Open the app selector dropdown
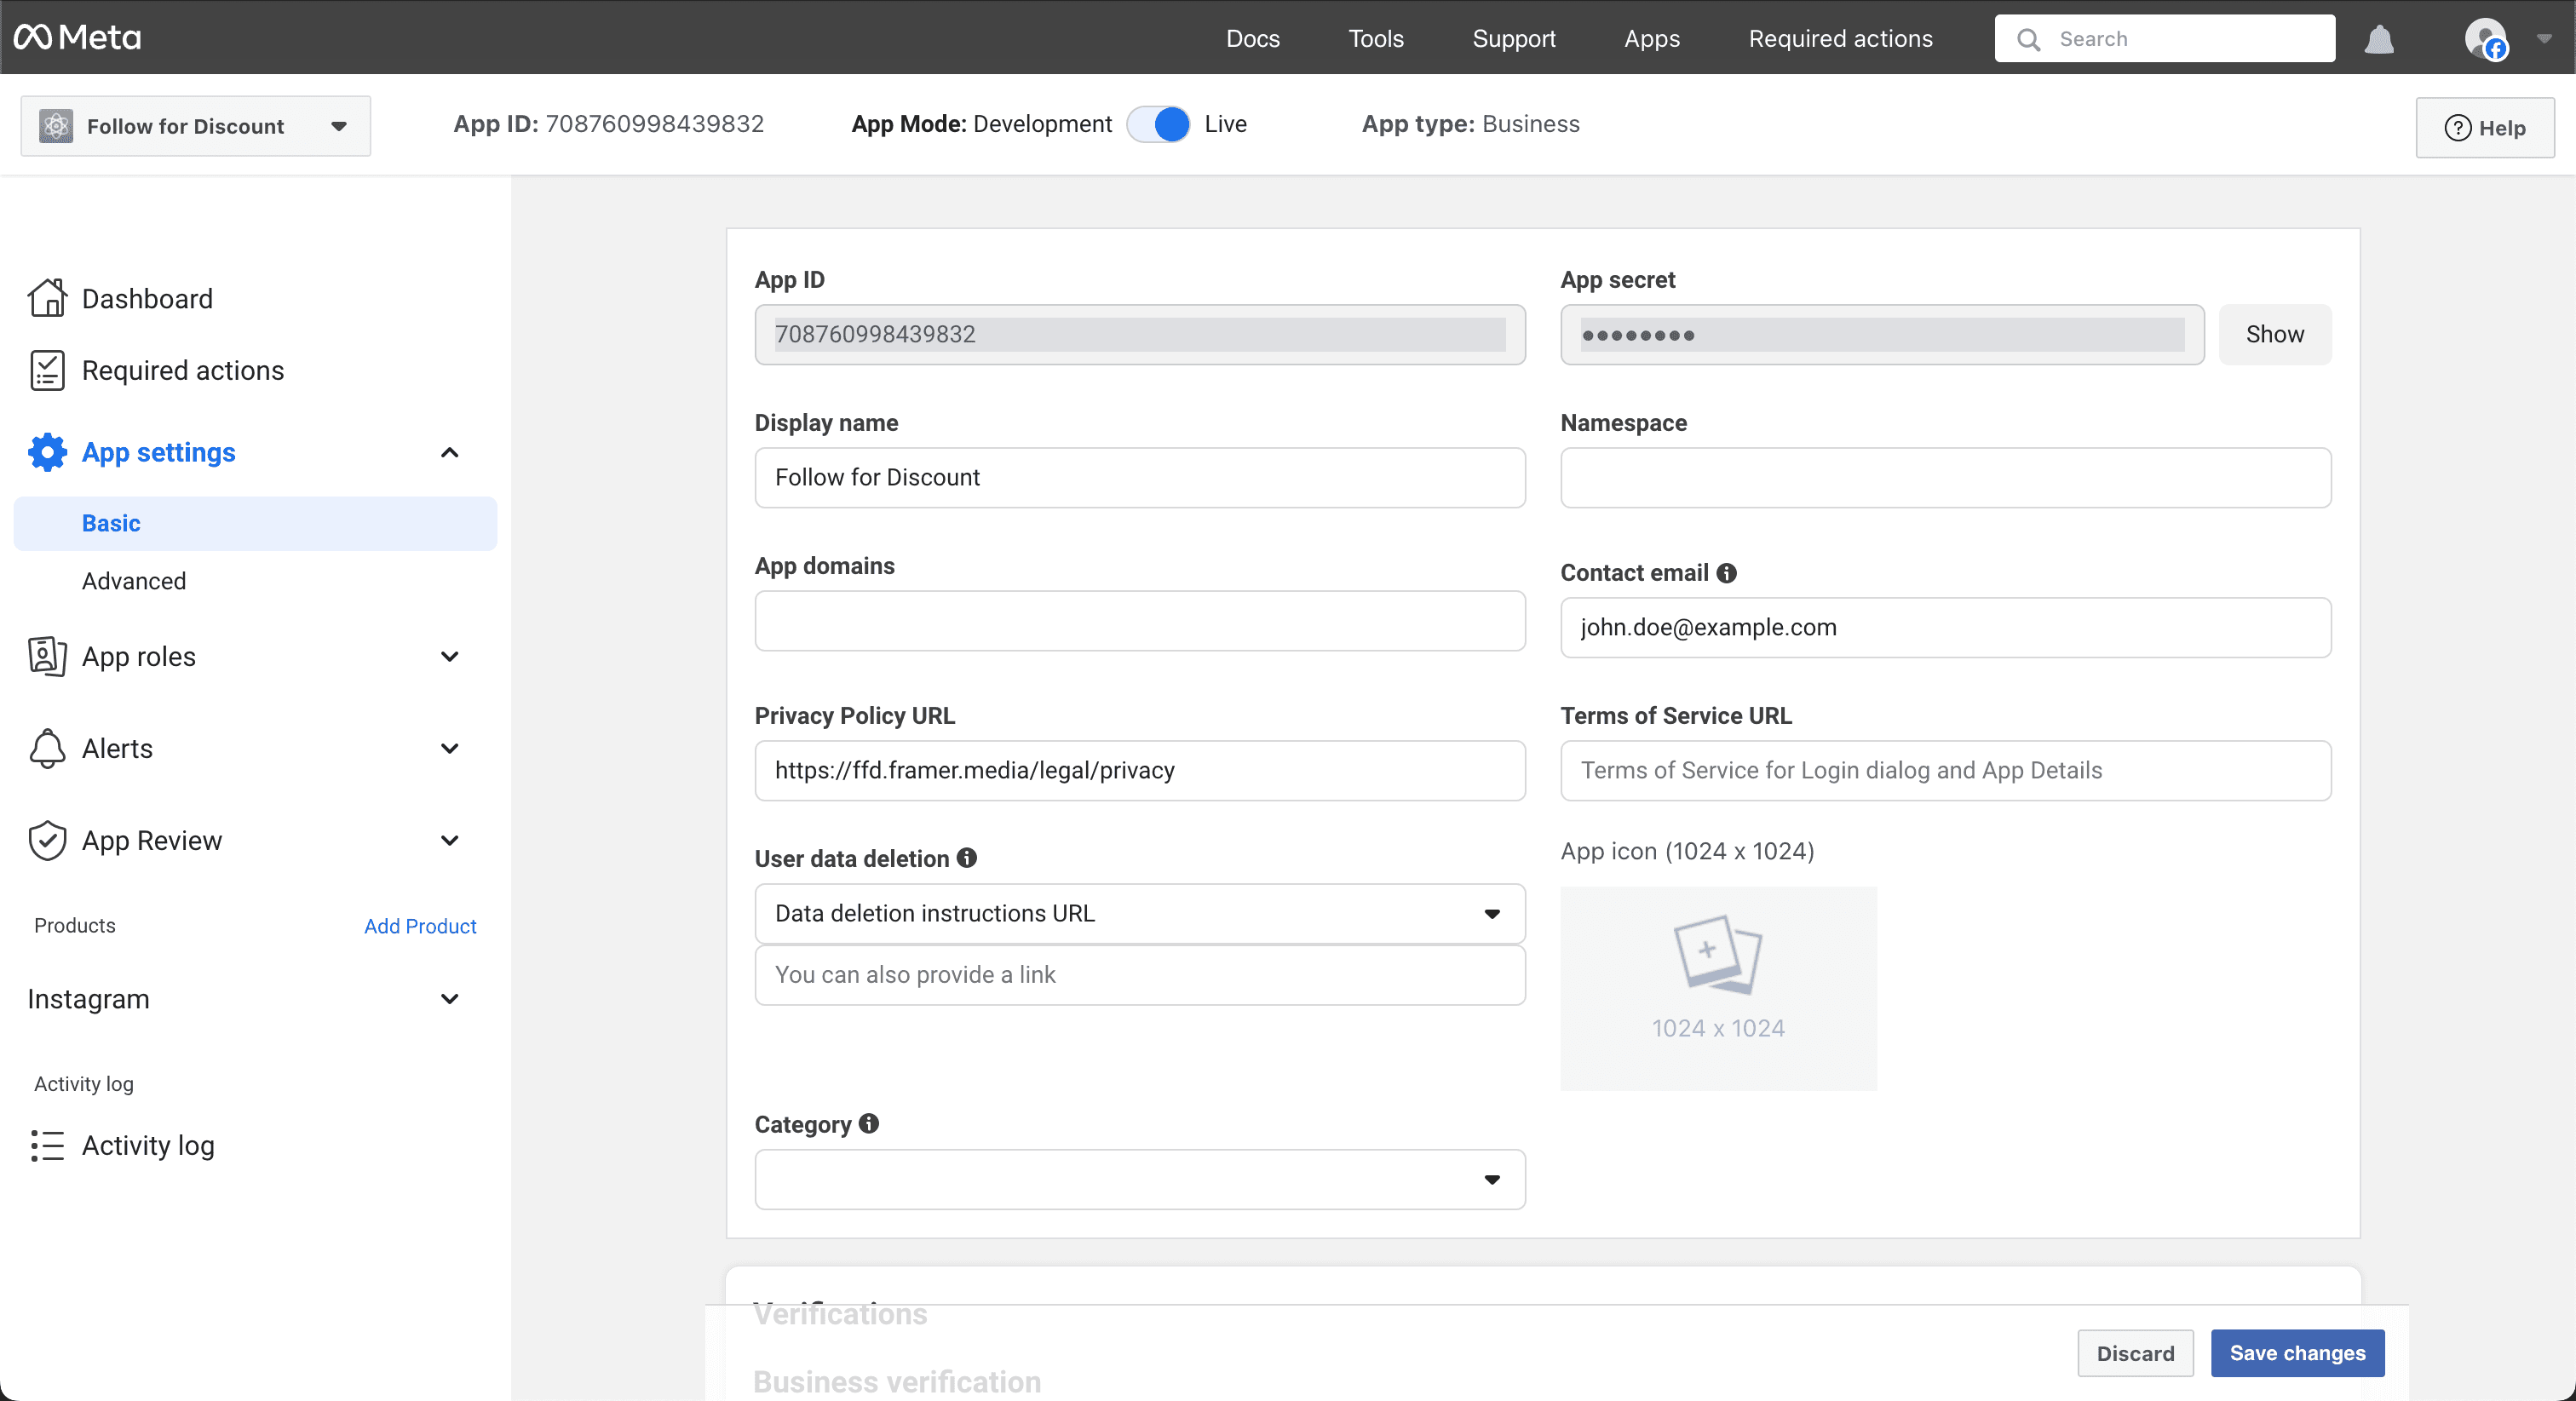The image size is (2576, 1401). pos(195,126)
